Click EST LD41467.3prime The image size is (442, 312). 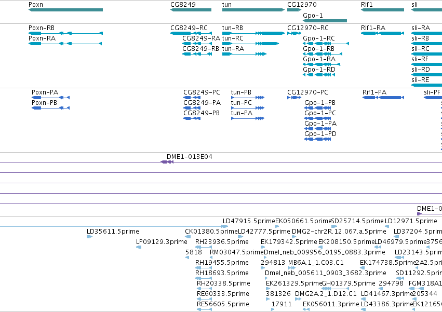(387, 294)
